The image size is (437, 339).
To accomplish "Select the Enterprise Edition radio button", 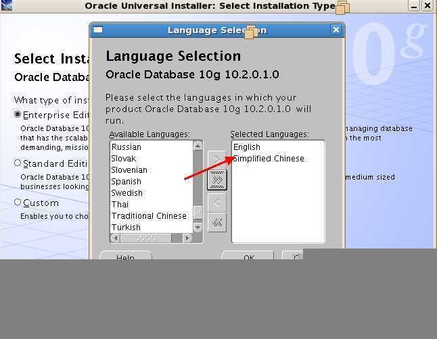I will pyautogui.click(x=18, y=114).
